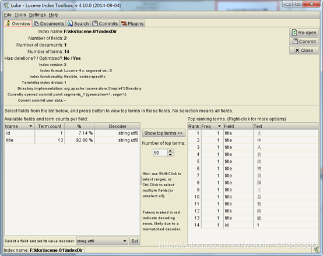Select the term row with rank 5
This screenshot has height=256, width=323.
click(253, 161)
